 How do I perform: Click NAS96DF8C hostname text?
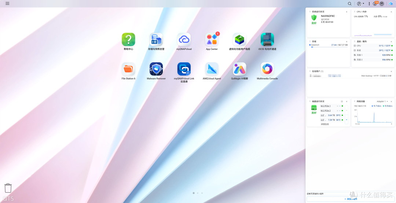[328, 16]
